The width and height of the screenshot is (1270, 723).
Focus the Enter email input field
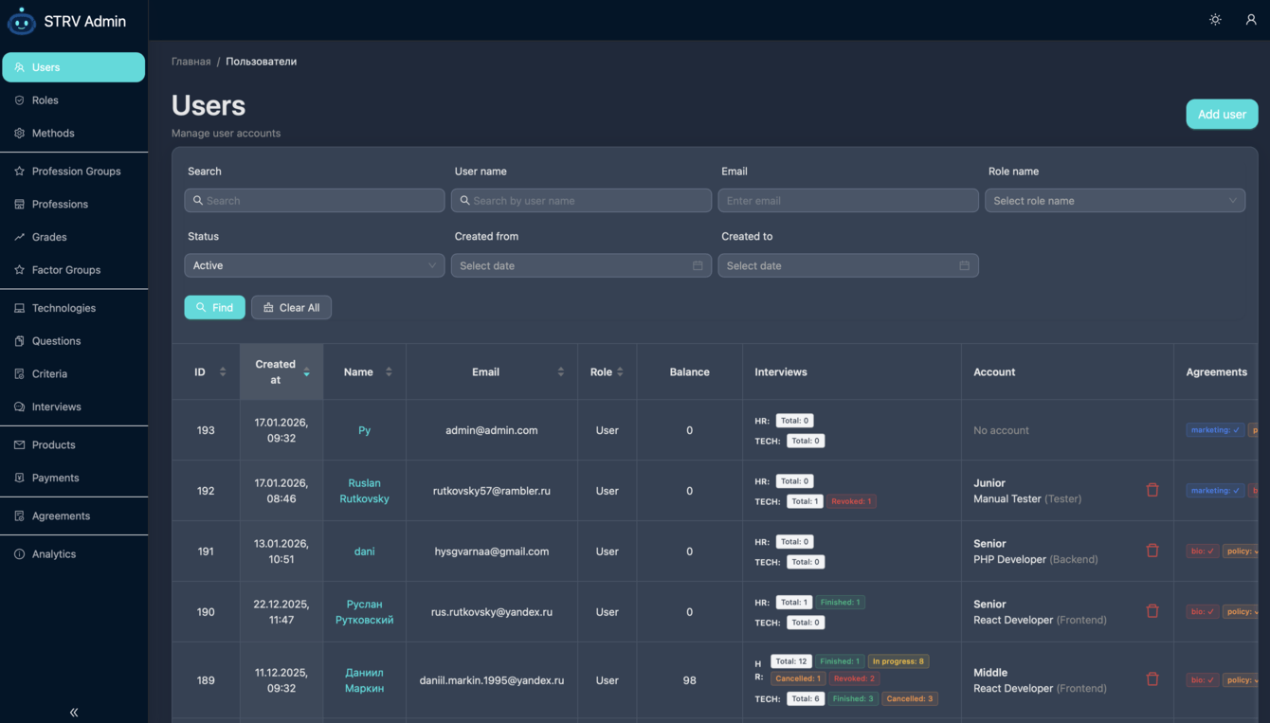tap(847, 201)
